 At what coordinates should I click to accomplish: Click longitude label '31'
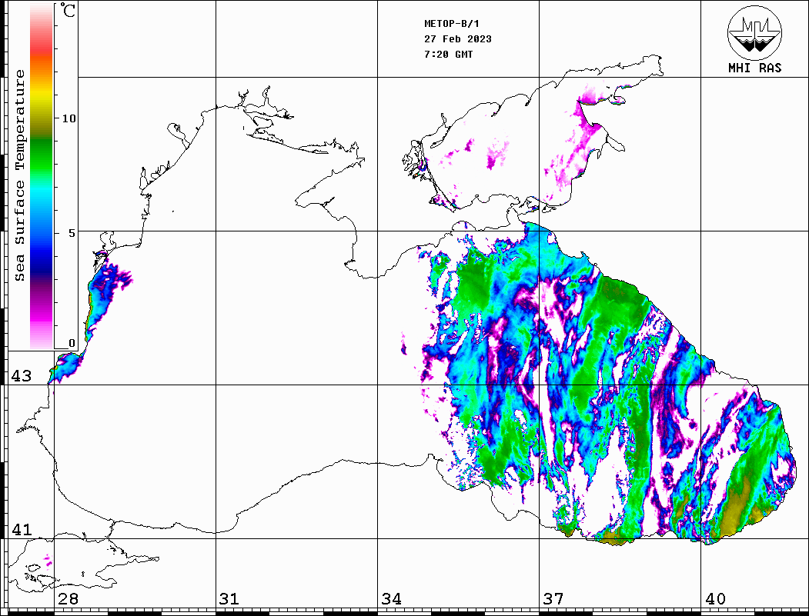point(229,599)
